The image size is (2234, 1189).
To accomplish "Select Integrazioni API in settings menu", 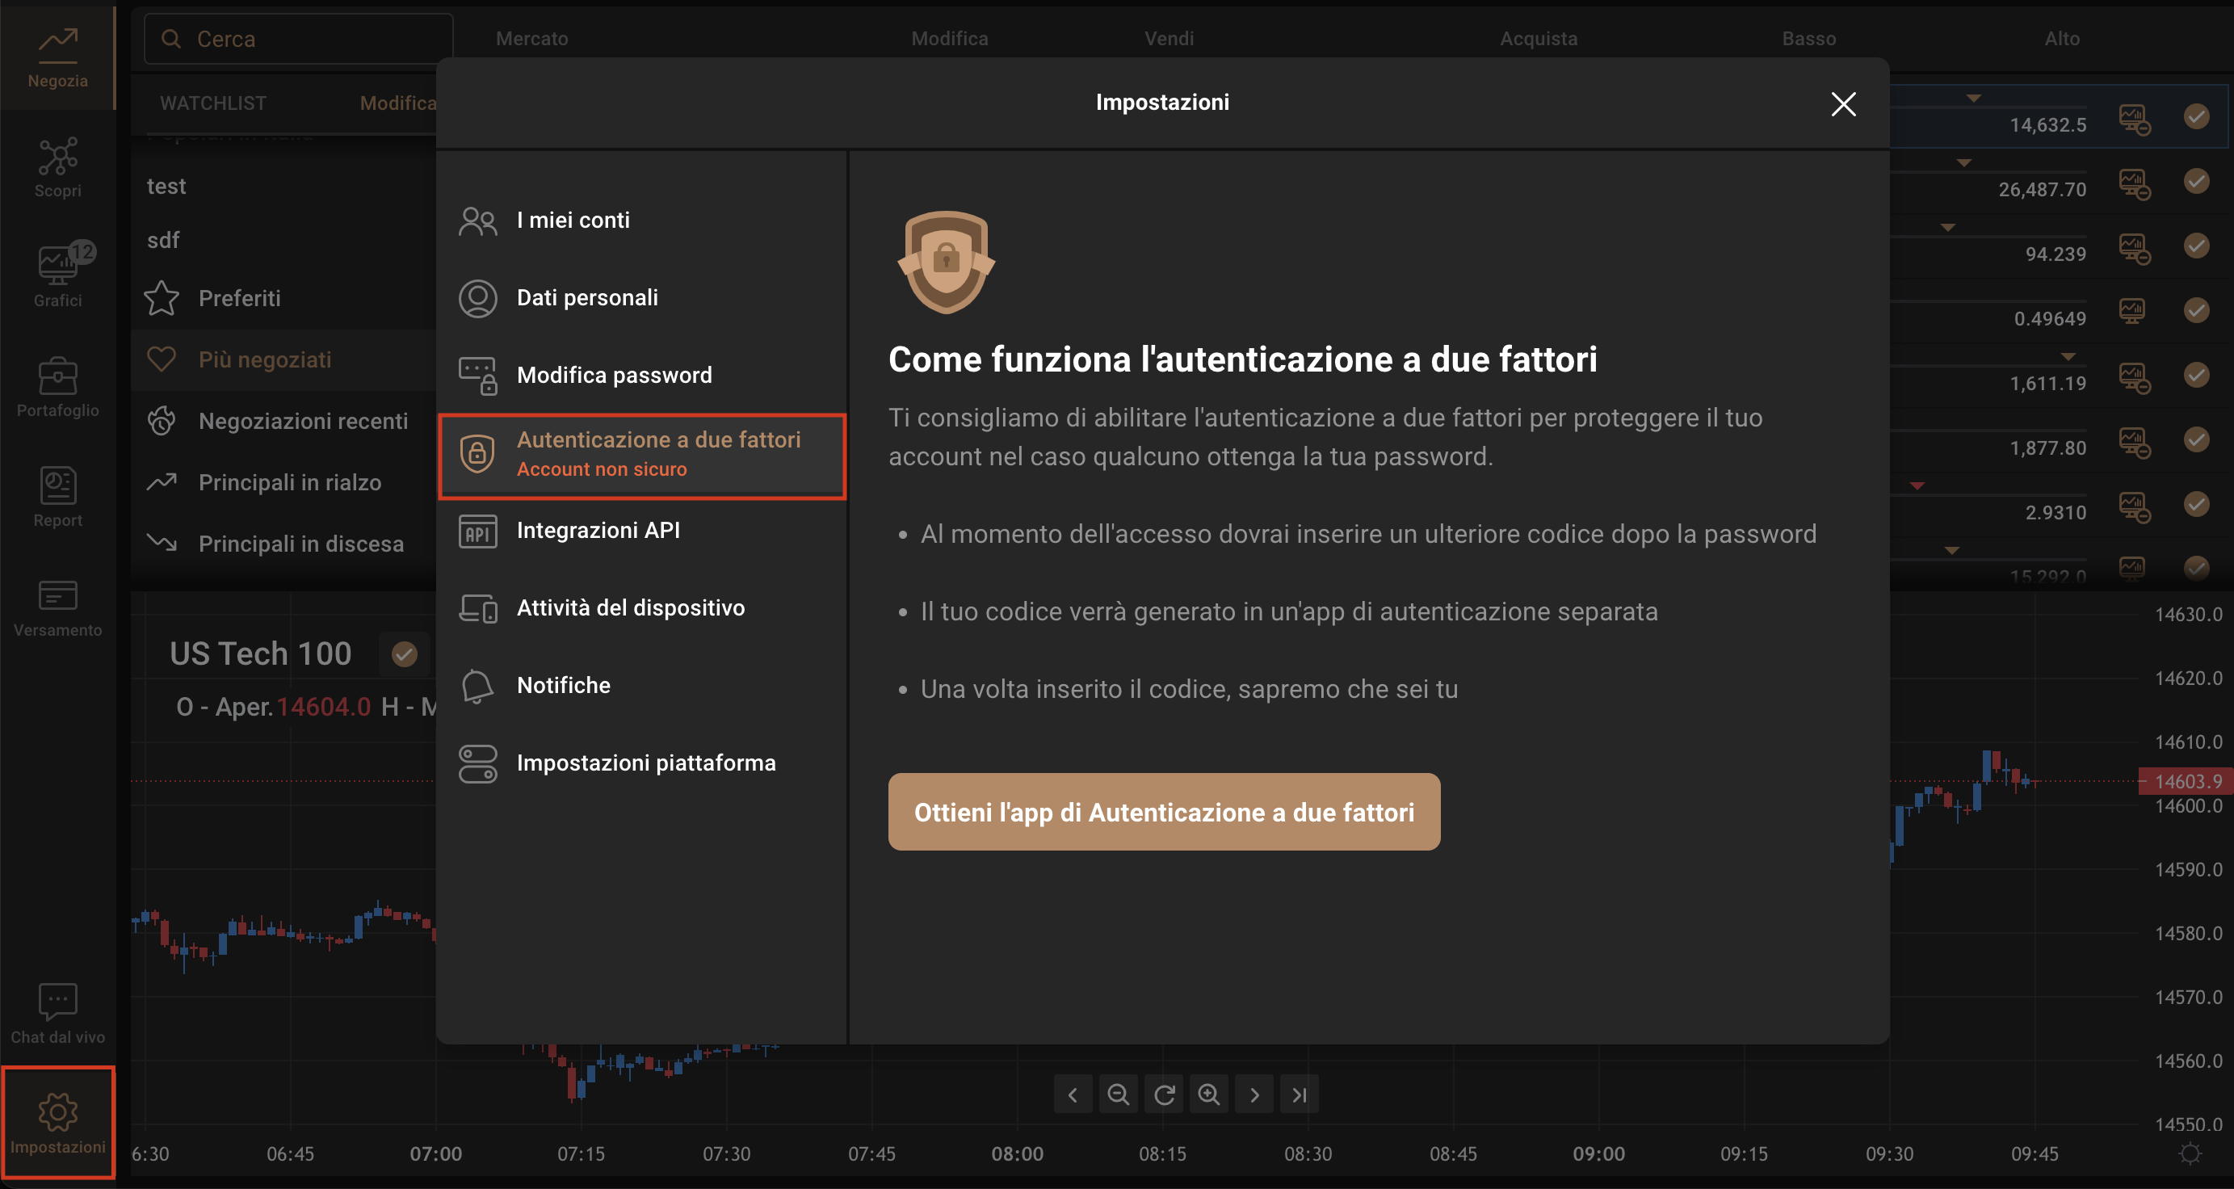I will pos(598,530).
